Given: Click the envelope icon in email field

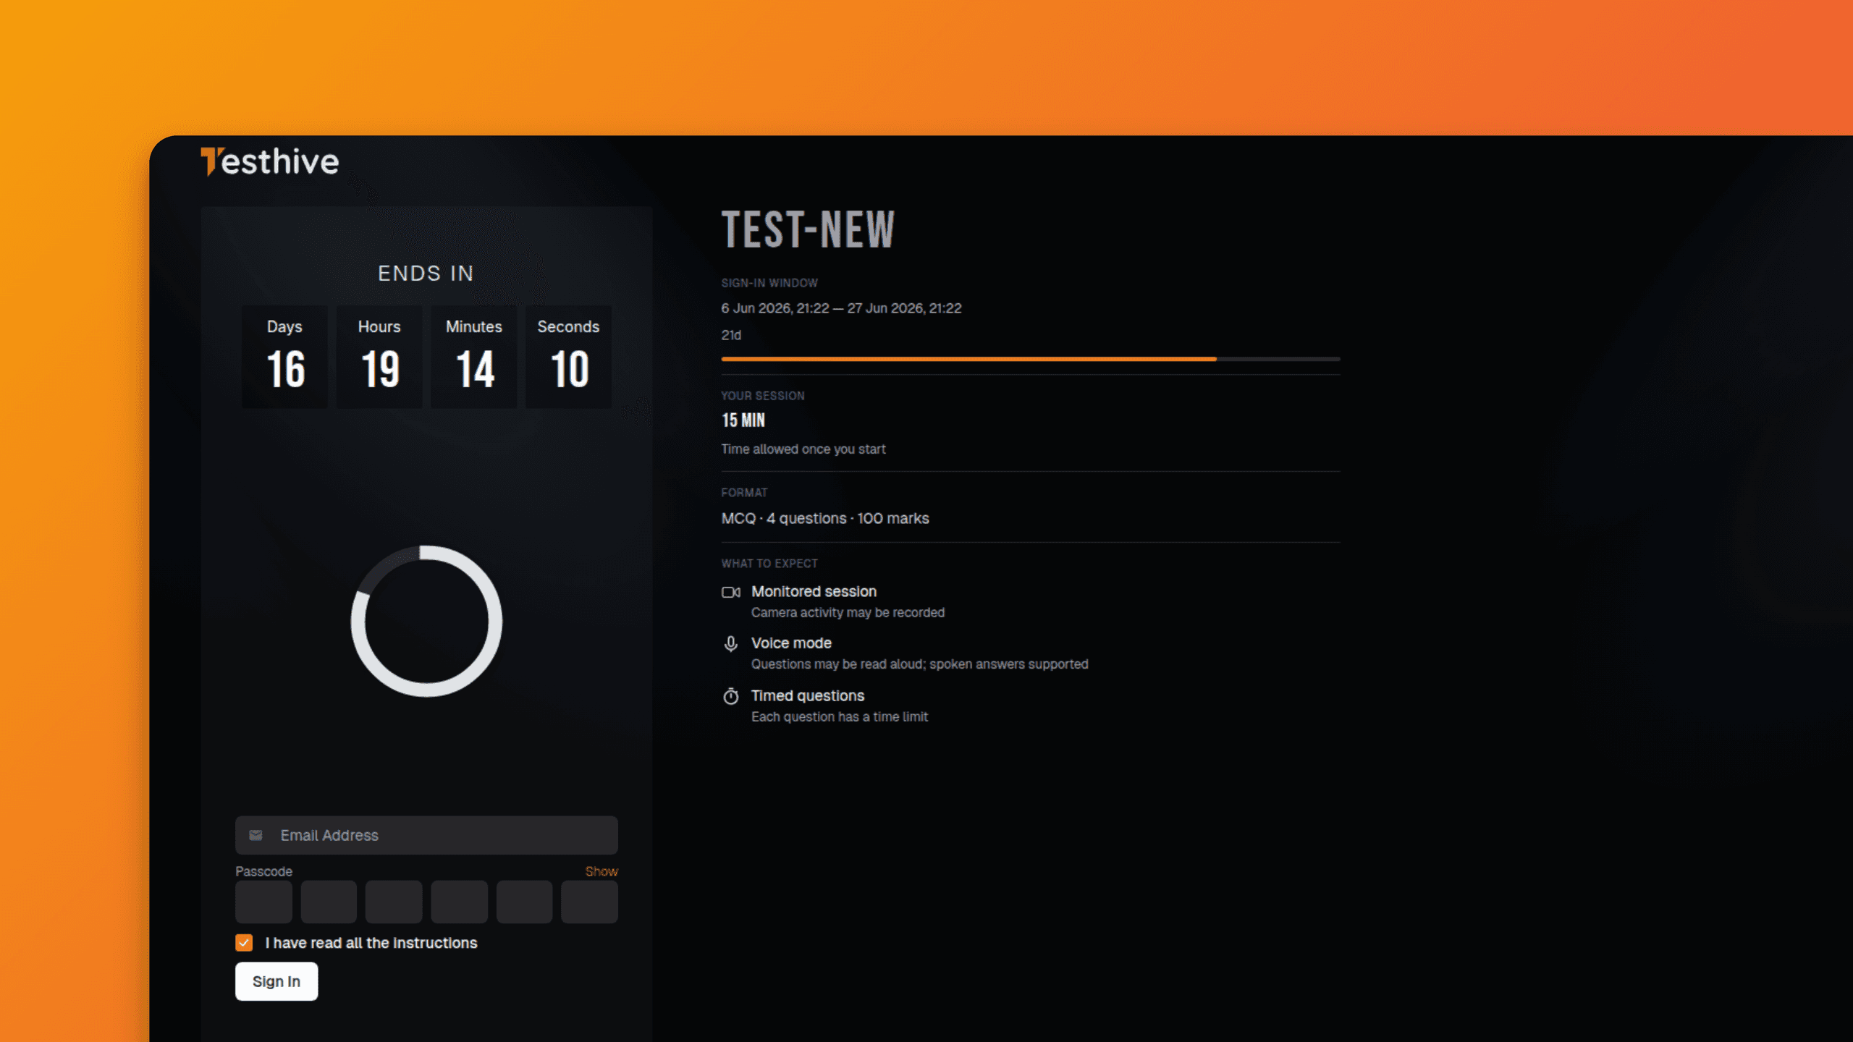Looking at the screenshot, I should [256, 835].
